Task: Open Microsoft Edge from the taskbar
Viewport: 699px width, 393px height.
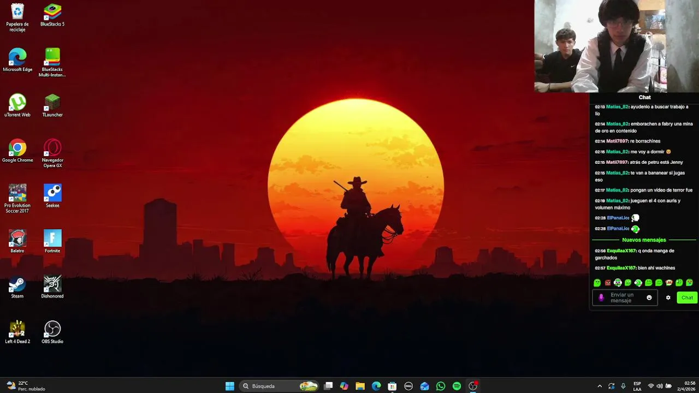Action: coord(376,386)
